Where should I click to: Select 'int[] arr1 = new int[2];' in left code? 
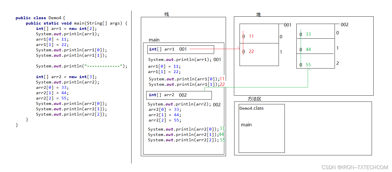[x=66, y=28]
